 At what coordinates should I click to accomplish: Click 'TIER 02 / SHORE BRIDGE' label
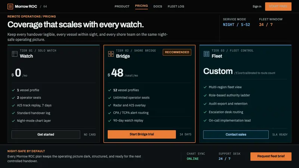tap(136, 50)
